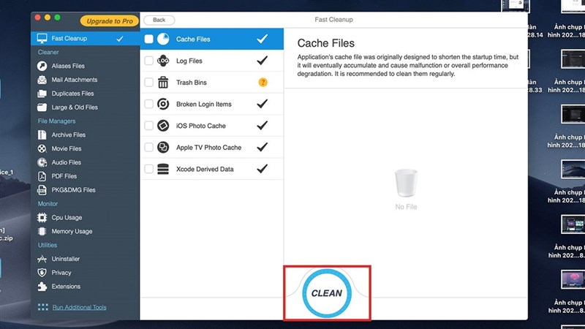Image resolution: width=585 pixels, height=329 pixels.
Task: Click the Extensions puzzle icon
Action: click(42, 287)
